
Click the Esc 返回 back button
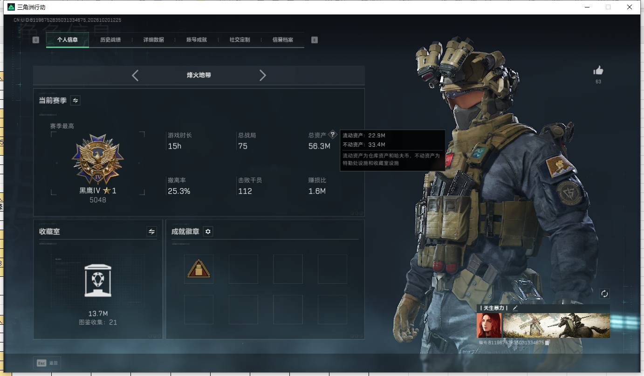tap(47, 363)
